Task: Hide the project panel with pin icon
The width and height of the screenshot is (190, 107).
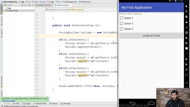Action: point(33,5)
